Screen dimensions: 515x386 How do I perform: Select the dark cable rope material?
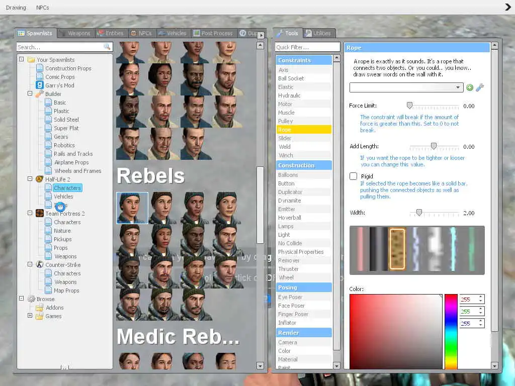pos(378,249)
